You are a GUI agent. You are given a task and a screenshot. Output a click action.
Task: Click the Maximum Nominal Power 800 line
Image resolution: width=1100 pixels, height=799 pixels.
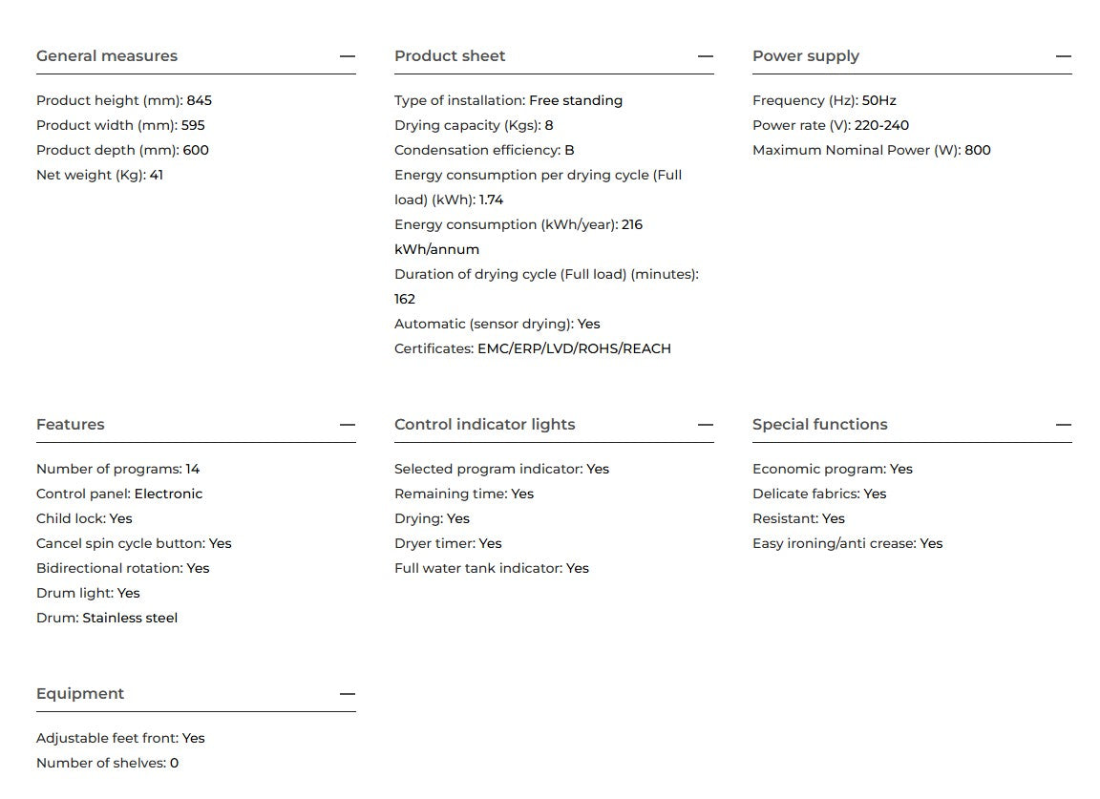(x=871, y=150)
